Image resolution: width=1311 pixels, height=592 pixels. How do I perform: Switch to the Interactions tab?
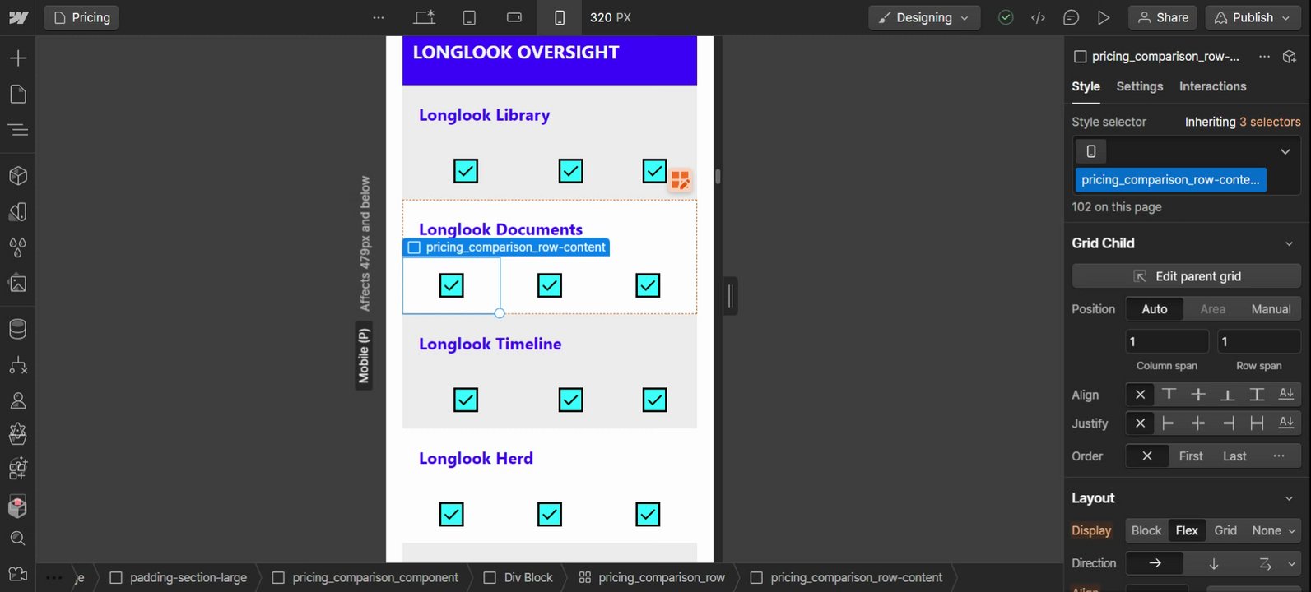(x=1212, y=86)
